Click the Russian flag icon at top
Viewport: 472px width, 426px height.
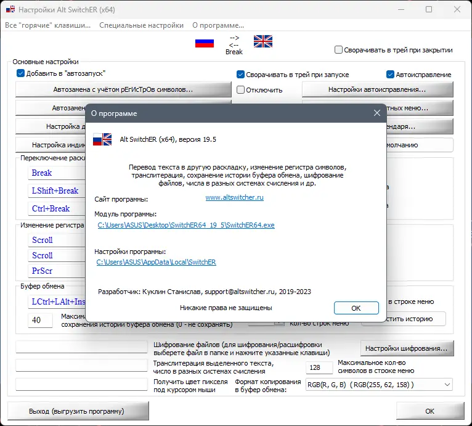pos(205,43)
